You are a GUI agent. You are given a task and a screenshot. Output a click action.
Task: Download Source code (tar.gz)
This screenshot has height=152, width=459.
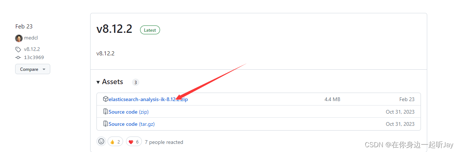[132, 124]
